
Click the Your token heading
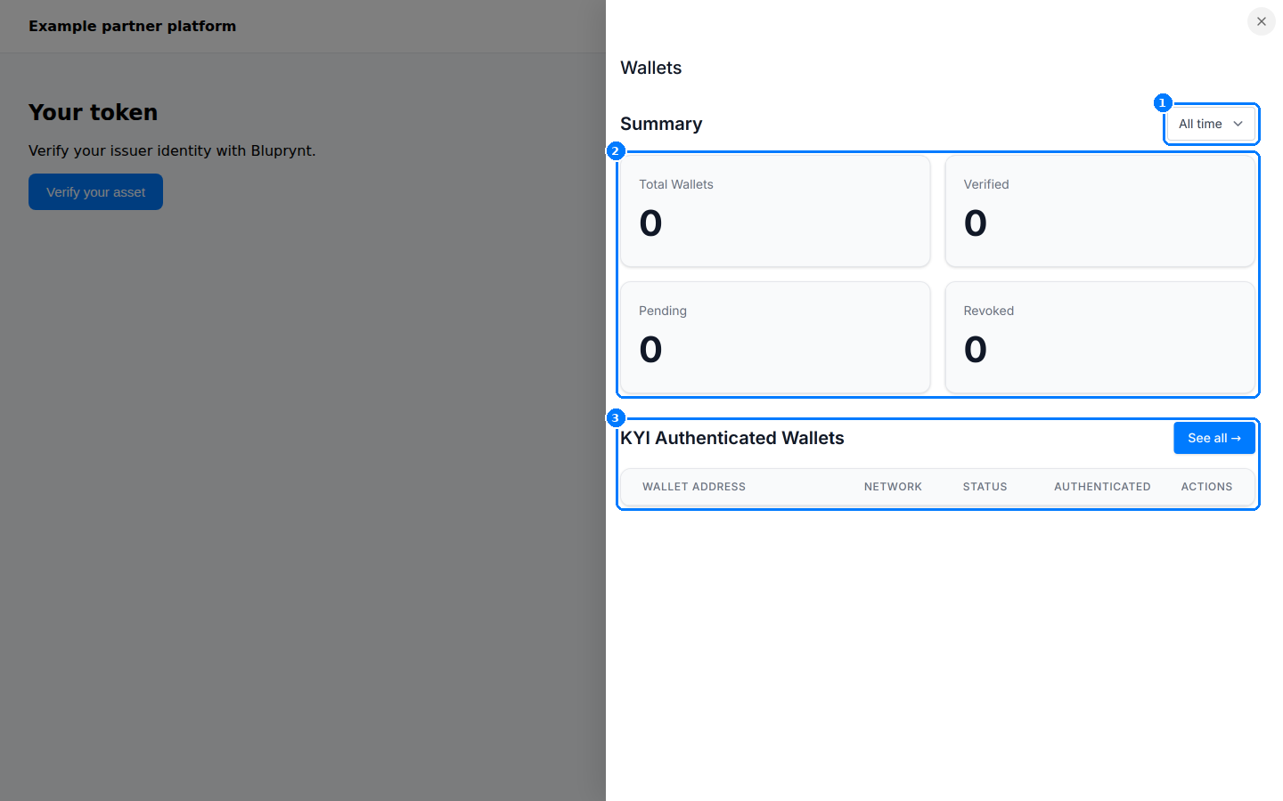click(93, 112)
